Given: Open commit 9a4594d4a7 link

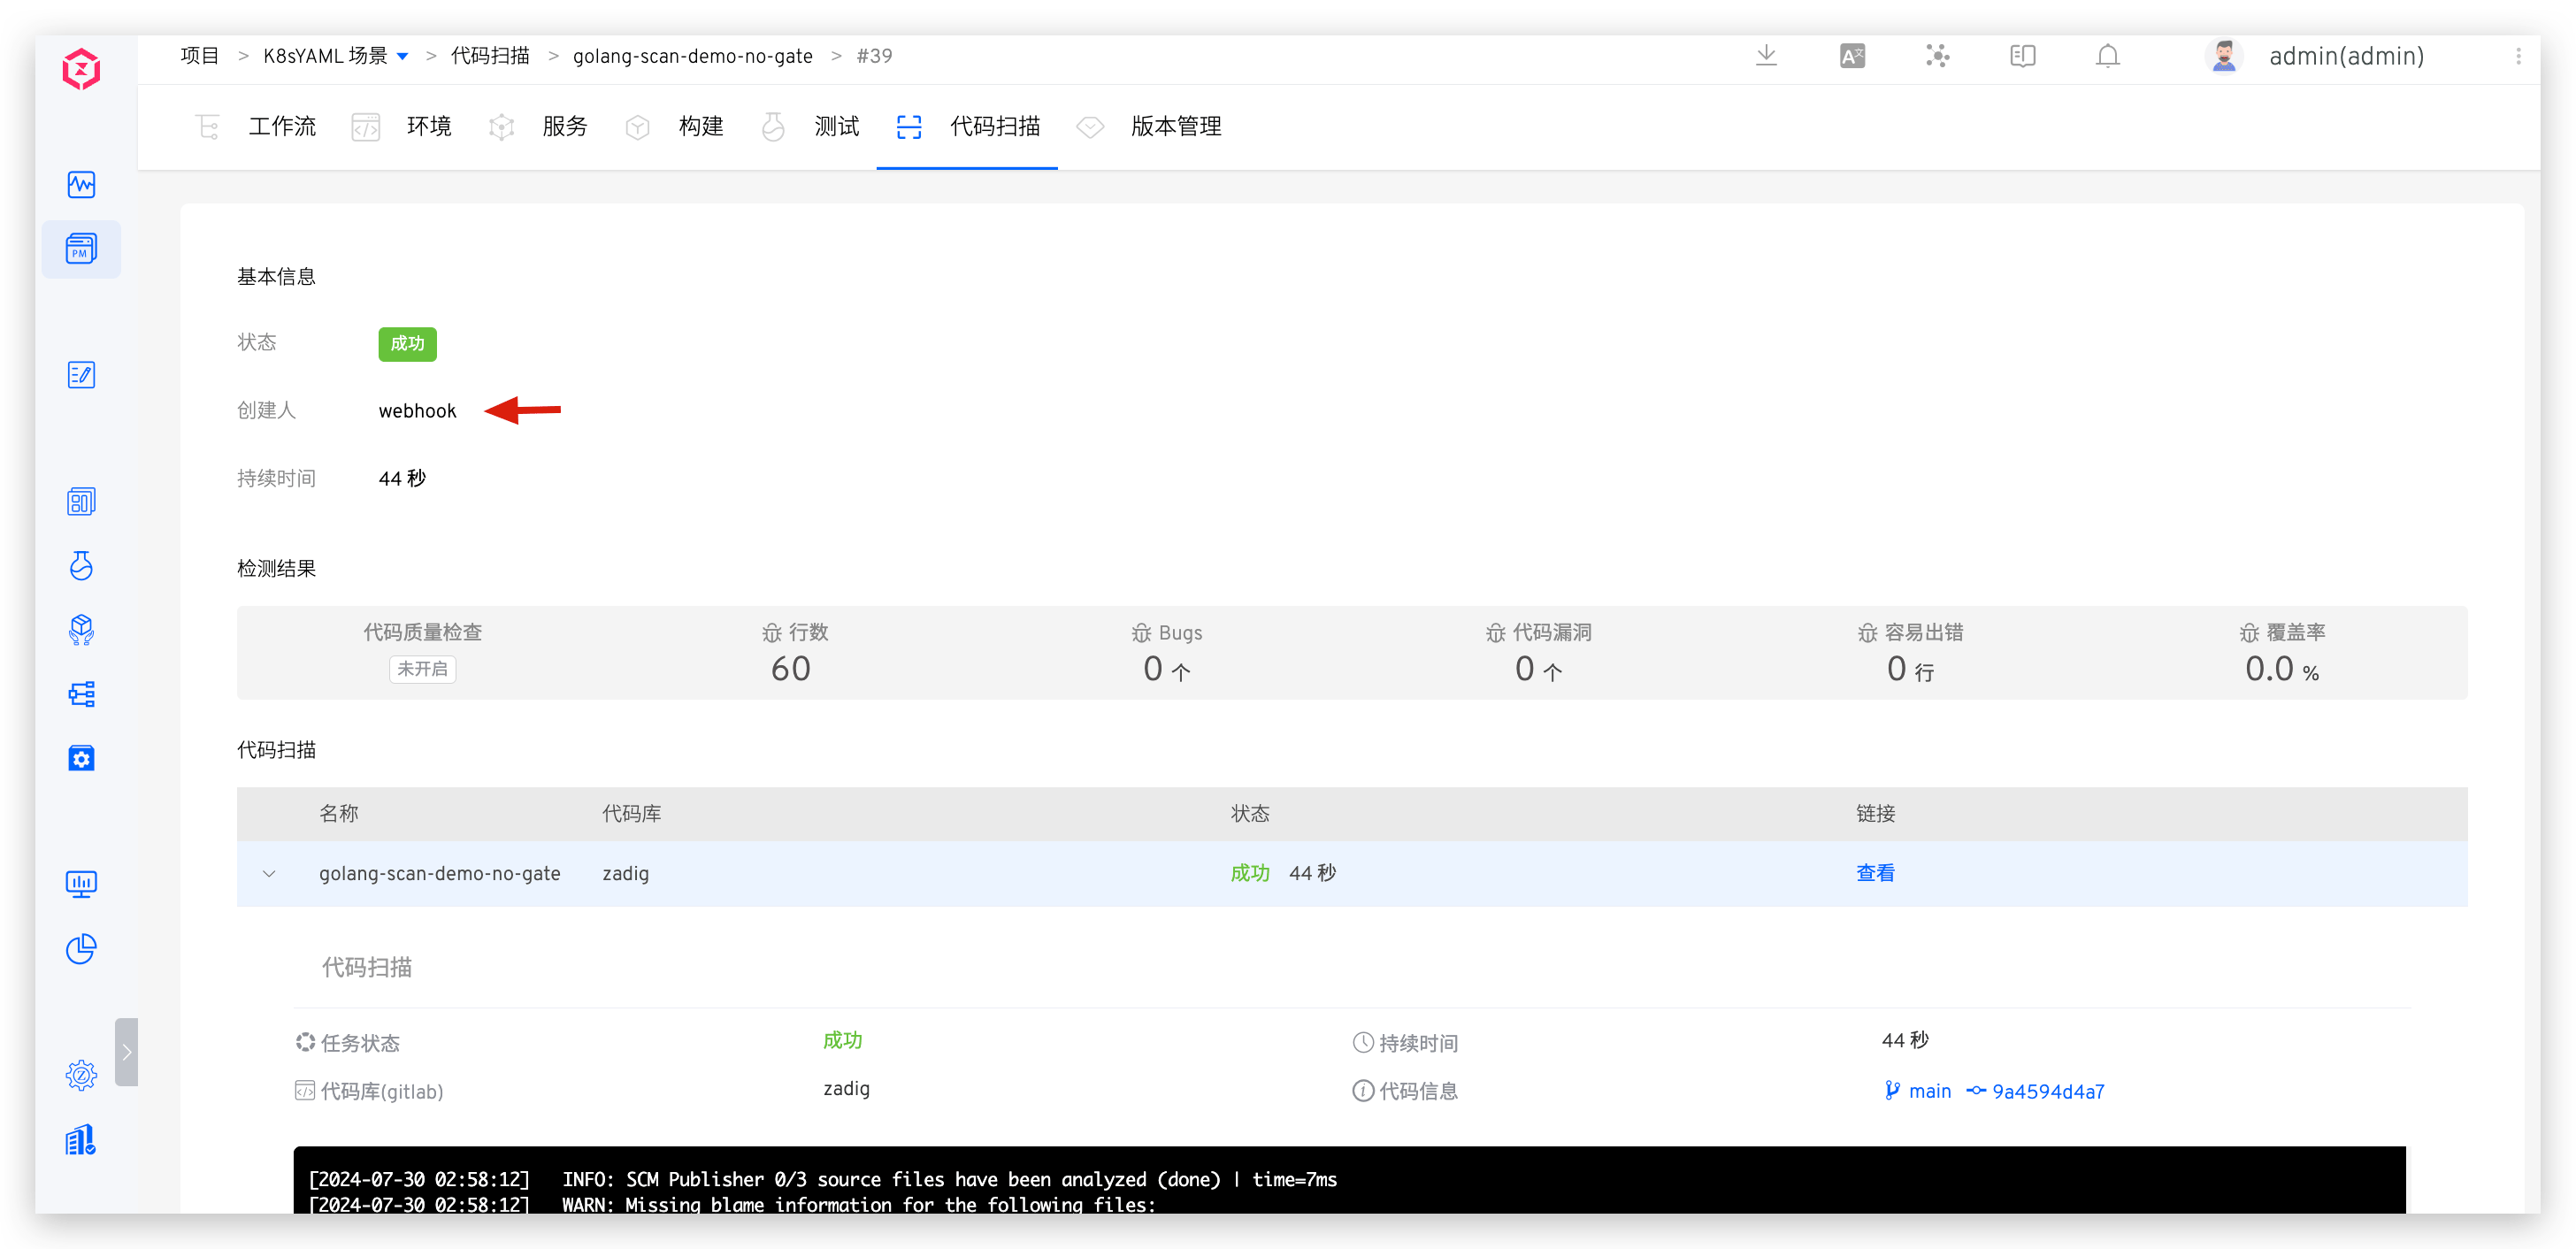Looking at the screenshot, I should (2047, 1091).
